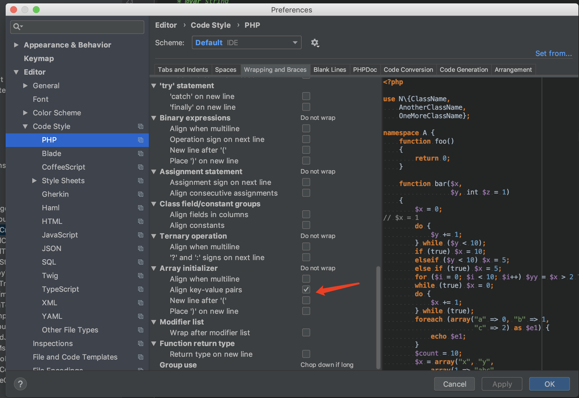Screen dimensions: 579x398
Task: Open the Scheme Default dropdown
Action: tap(246, 43)
